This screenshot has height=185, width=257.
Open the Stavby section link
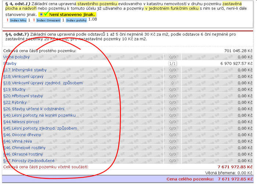click(x=10, y=64)
